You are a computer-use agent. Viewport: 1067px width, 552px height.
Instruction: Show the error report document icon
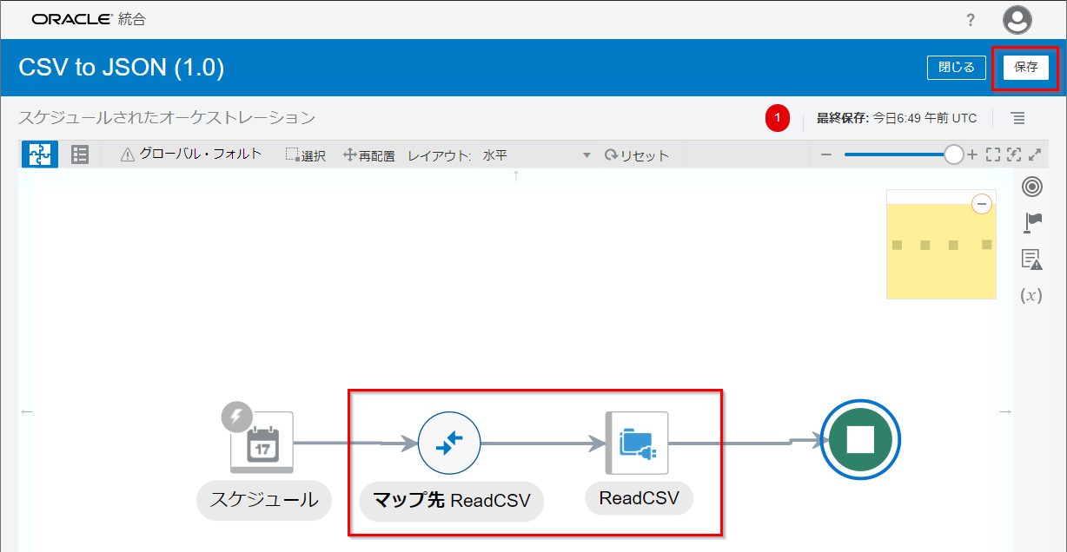click(1031, 259)
